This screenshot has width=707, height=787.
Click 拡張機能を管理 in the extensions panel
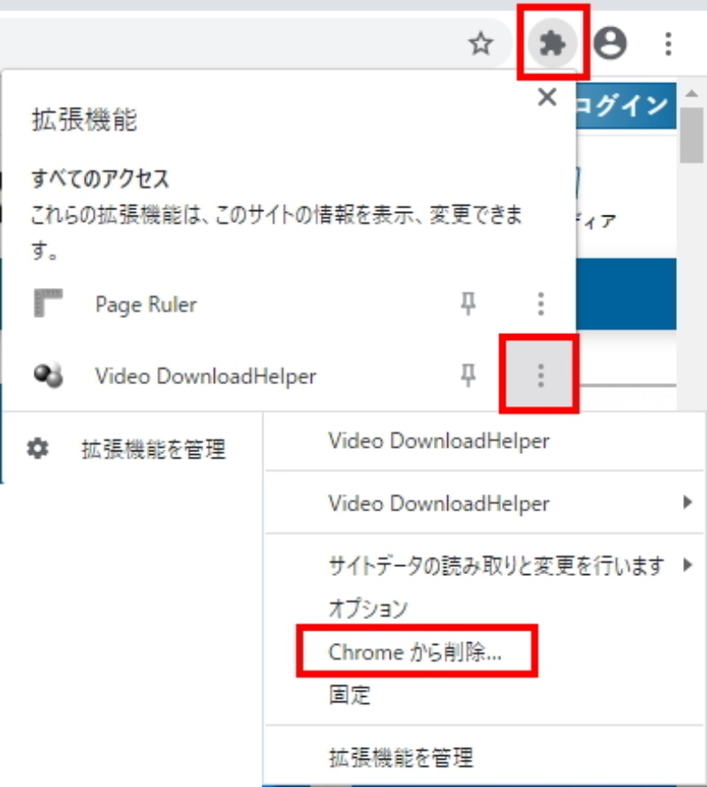pyautogui.click(x=152, y=450)
